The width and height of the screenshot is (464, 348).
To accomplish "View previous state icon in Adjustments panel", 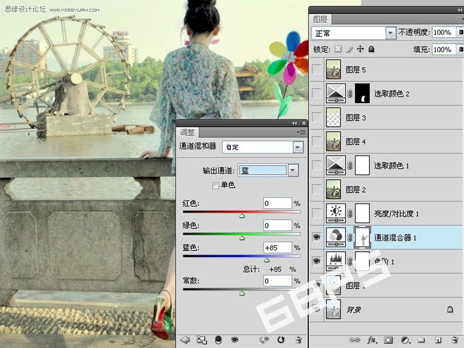I will pyautogui.click(x=264, y=340).
